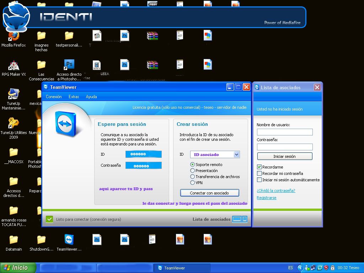Toggle the 'Lista de asociados' panel button

(x=240, y=219)
